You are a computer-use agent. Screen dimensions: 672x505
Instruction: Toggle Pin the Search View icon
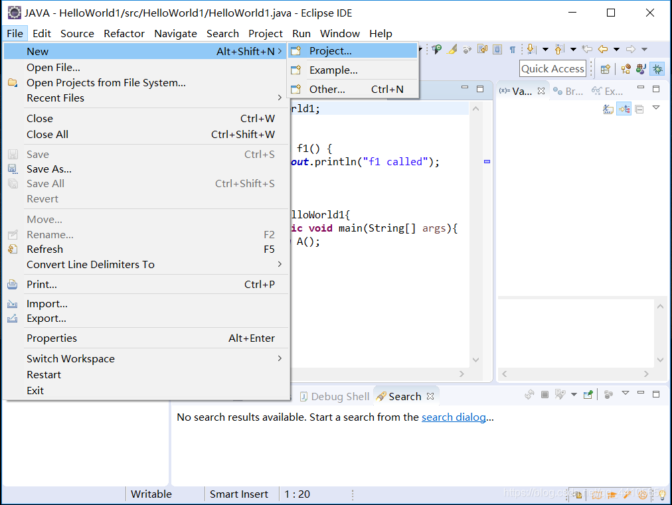(x=588, y=394)
